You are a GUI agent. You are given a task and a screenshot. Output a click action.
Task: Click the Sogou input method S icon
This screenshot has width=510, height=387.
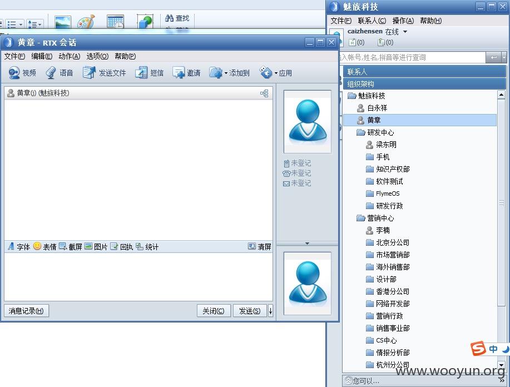[478, 349]
